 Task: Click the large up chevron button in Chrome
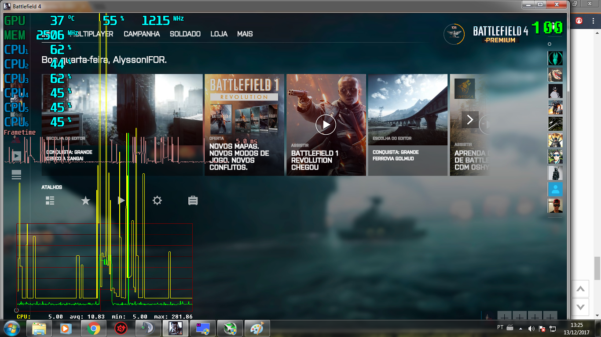click(580, 289)
